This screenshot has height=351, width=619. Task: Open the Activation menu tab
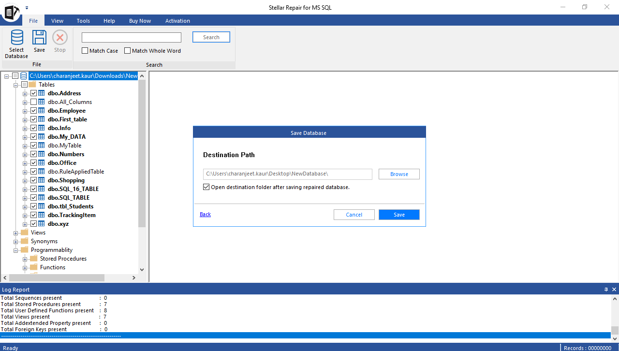[x=177, y=21]
